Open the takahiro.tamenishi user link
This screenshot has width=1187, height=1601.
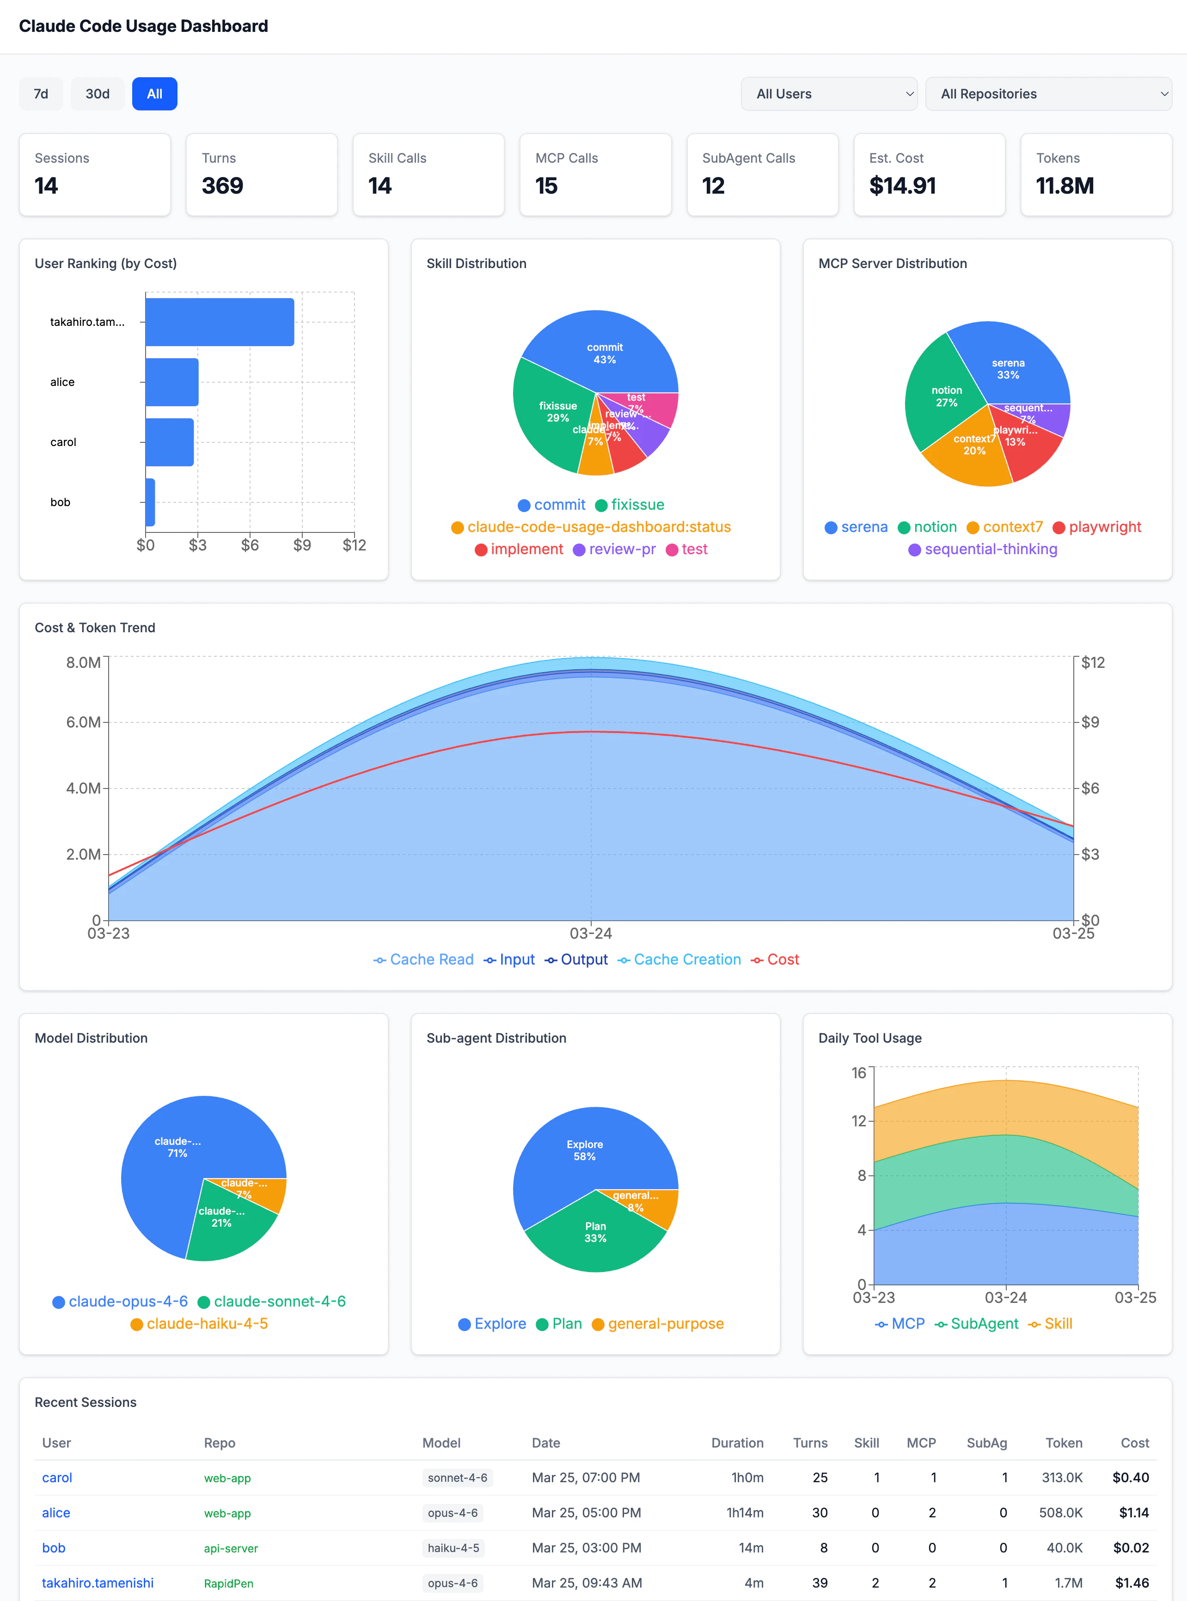click(98, 1583)
